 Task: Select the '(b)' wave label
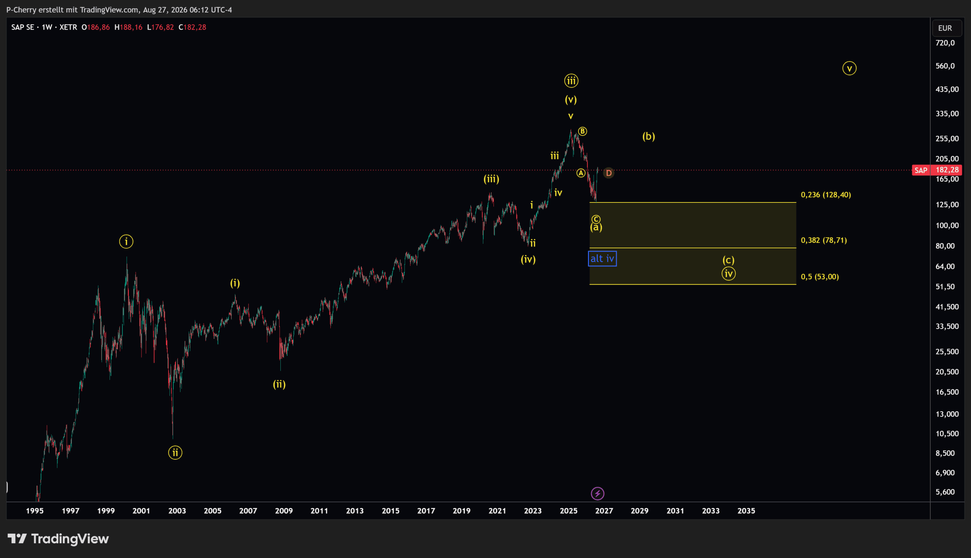click(x=649, y=136)
